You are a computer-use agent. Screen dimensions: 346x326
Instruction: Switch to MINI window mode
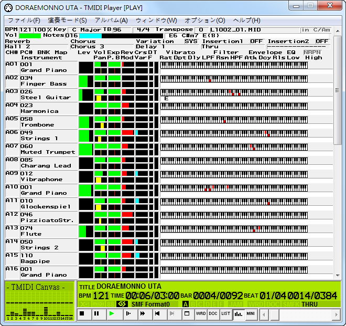251,313
